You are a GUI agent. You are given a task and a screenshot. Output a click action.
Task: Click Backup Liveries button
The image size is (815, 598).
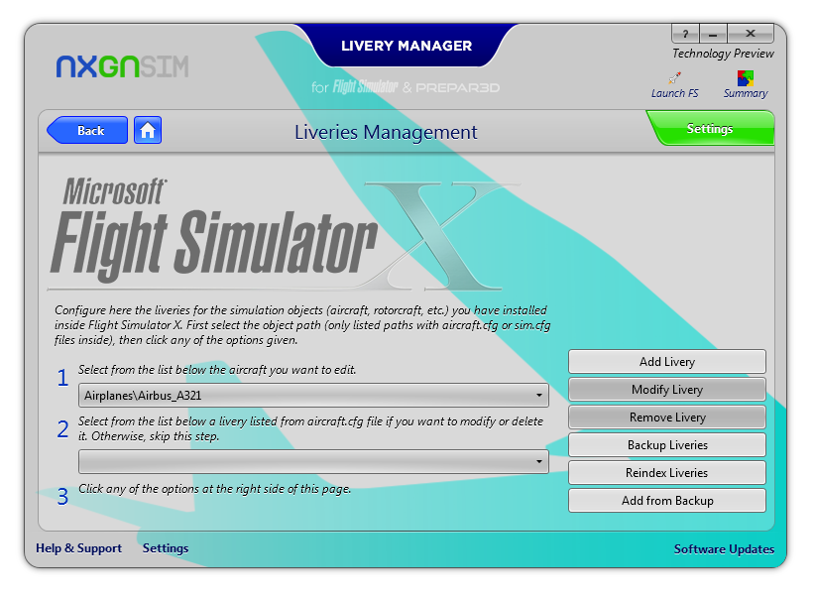(x=667, y=445)
